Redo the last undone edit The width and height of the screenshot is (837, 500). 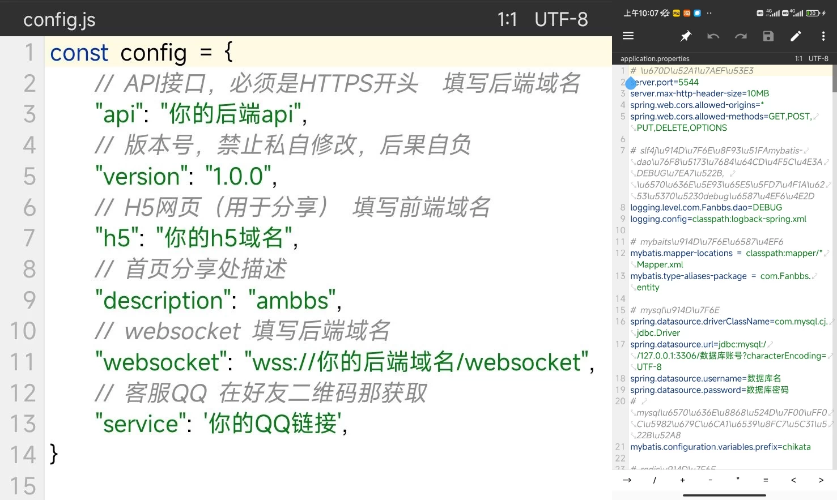tap(741, 36)
